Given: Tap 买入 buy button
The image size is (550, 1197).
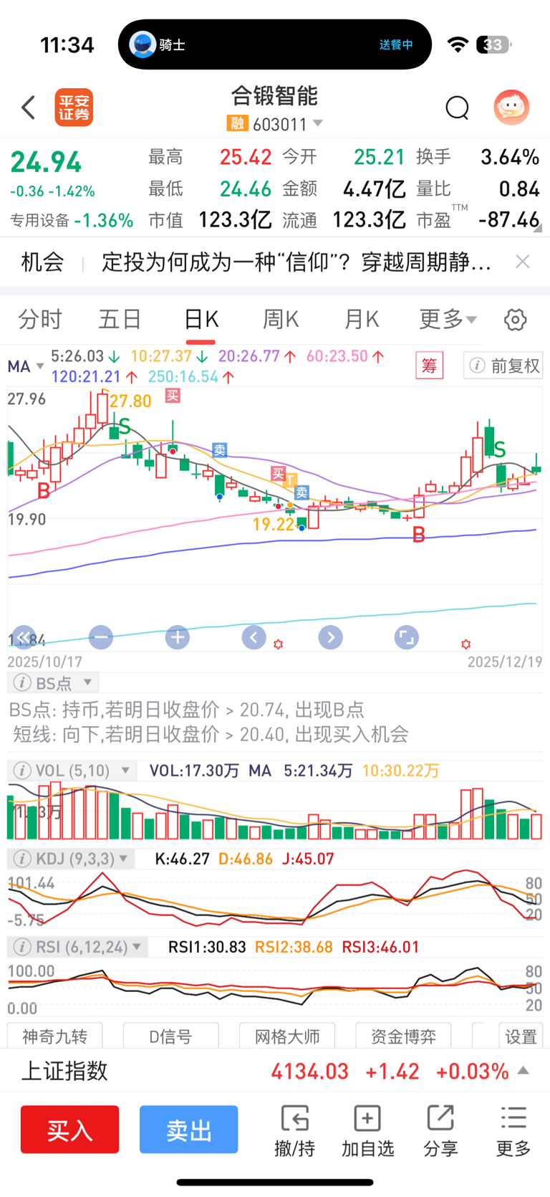Looking at the screenshot, I should coord(70,1130).
